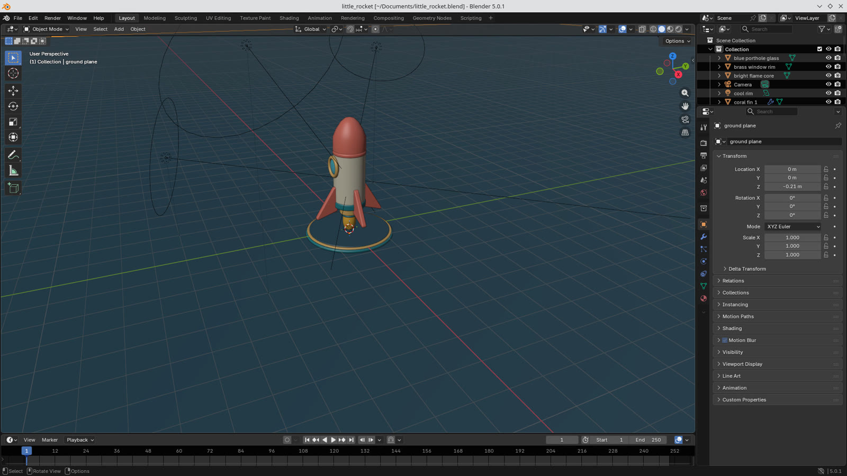Expand the brass window rim tree item
847x476 pixels.
(719, 67)
